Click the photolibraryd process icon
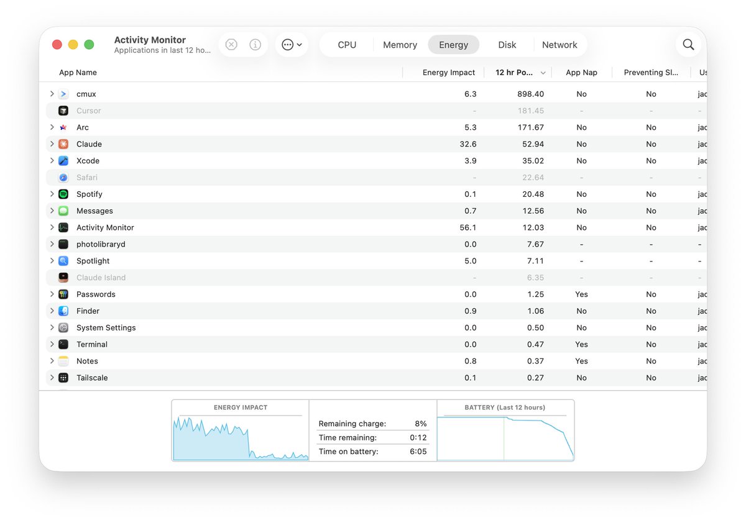Image resolution: width=746 pixels, height=523 pixels. [x=63, y=245]
